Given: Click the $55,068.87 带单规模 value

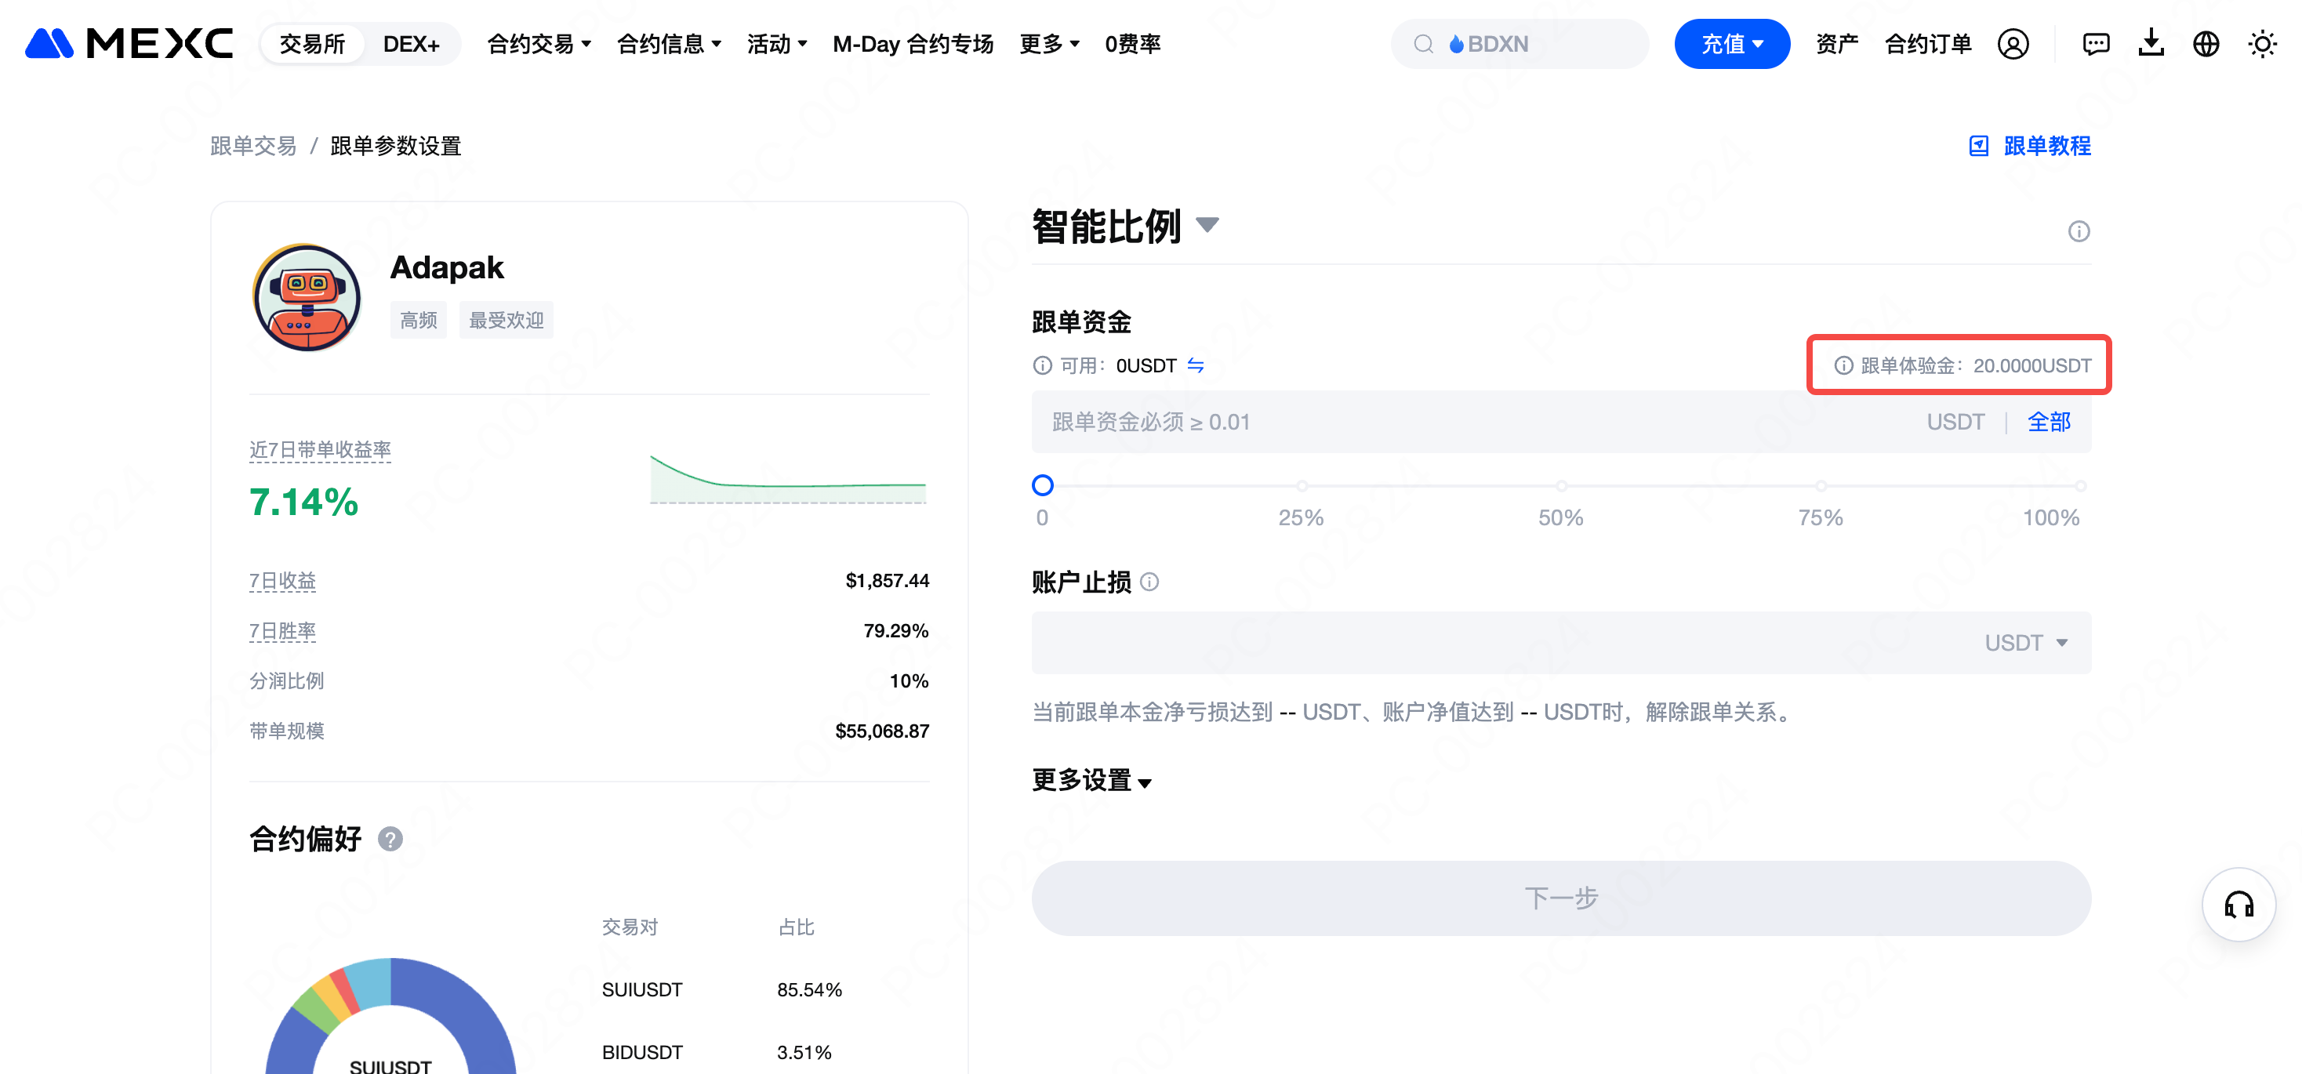Looking at the screenshot, I should pos(881,731).
